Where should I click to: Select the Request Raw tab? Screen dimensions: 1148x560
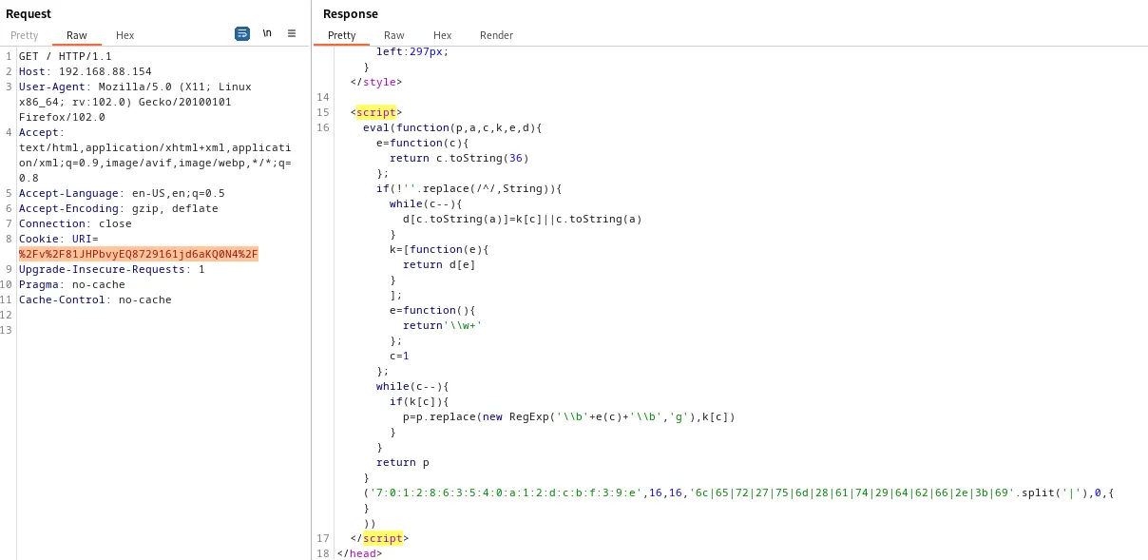[77, 35]
